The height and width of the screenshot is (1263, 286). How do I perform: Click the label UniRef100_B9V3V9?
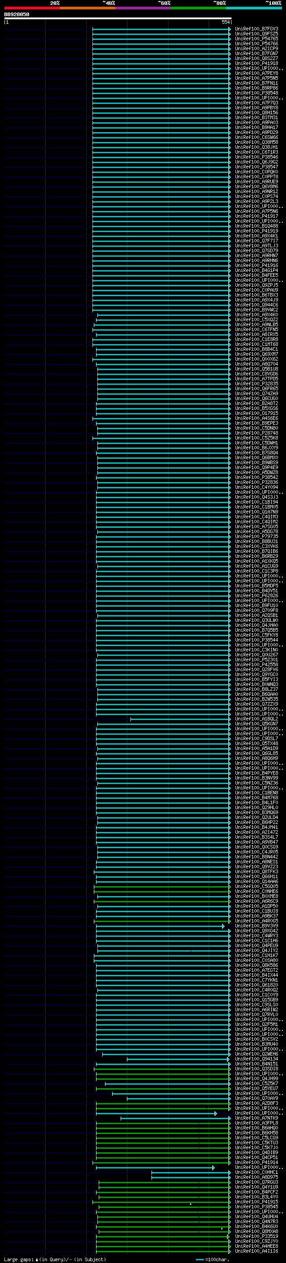click(x=256, y=926)
